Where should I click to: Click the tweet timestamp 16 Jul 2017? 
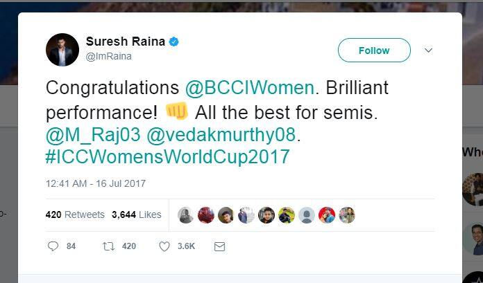click(x=96, y=184)
